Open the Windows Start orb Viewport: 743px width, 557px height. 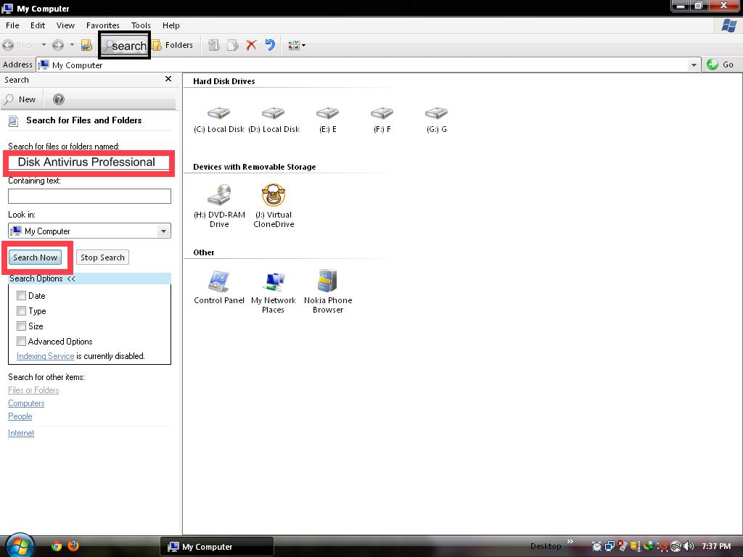pyautogui.click(x=20, y=545)
